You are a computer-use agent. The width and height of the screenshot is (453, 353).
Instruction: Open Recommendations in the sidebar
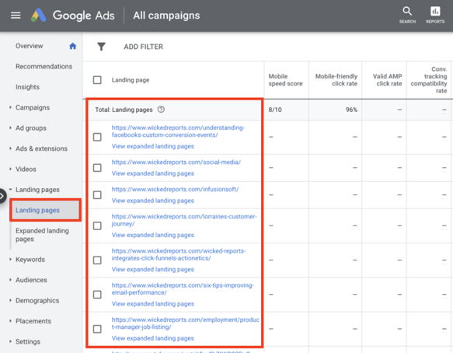[44, 67]
